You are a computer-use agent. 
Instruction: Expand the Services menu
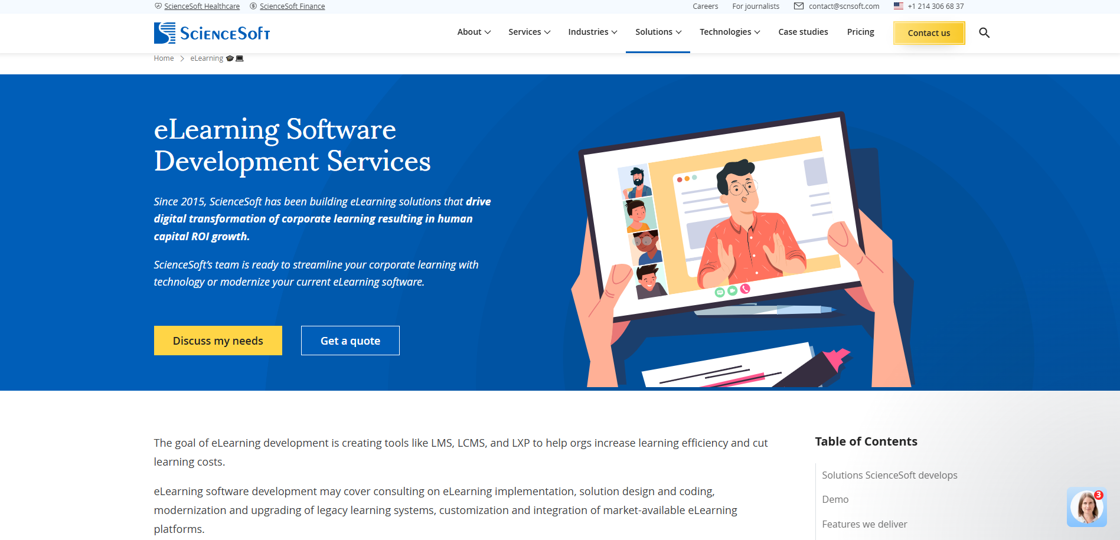point(530,32)
